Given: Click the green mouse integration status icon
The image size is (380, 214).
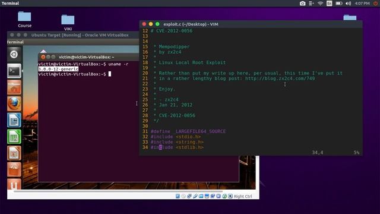Looking at the screenshot, I should coord(224,196).
